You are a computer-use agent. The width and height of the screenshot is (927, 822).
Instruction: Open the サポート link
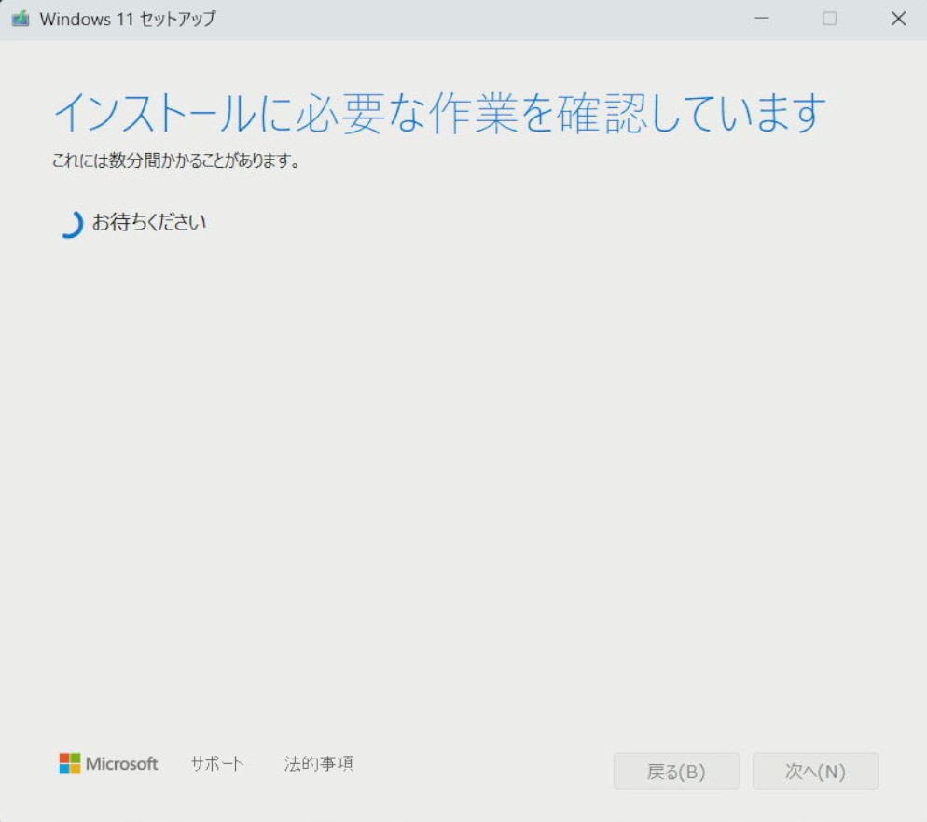[217, 763]
